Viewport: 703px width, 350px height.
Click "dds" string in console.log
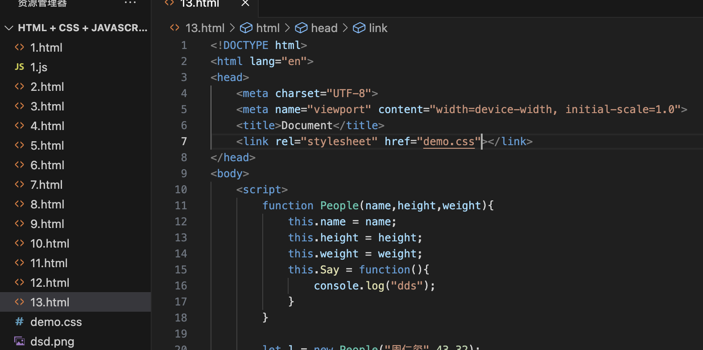click(407, 286)
